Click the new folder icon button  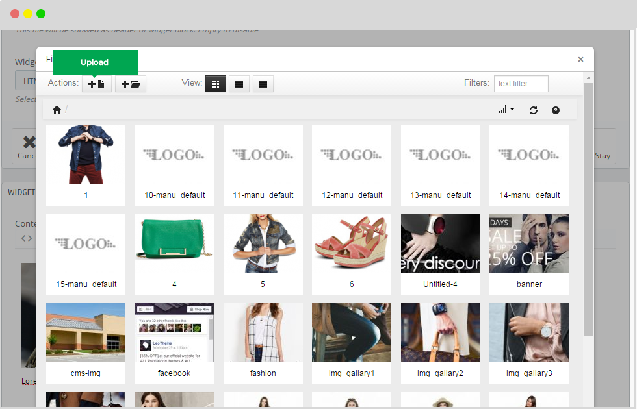tap(131, 84)
